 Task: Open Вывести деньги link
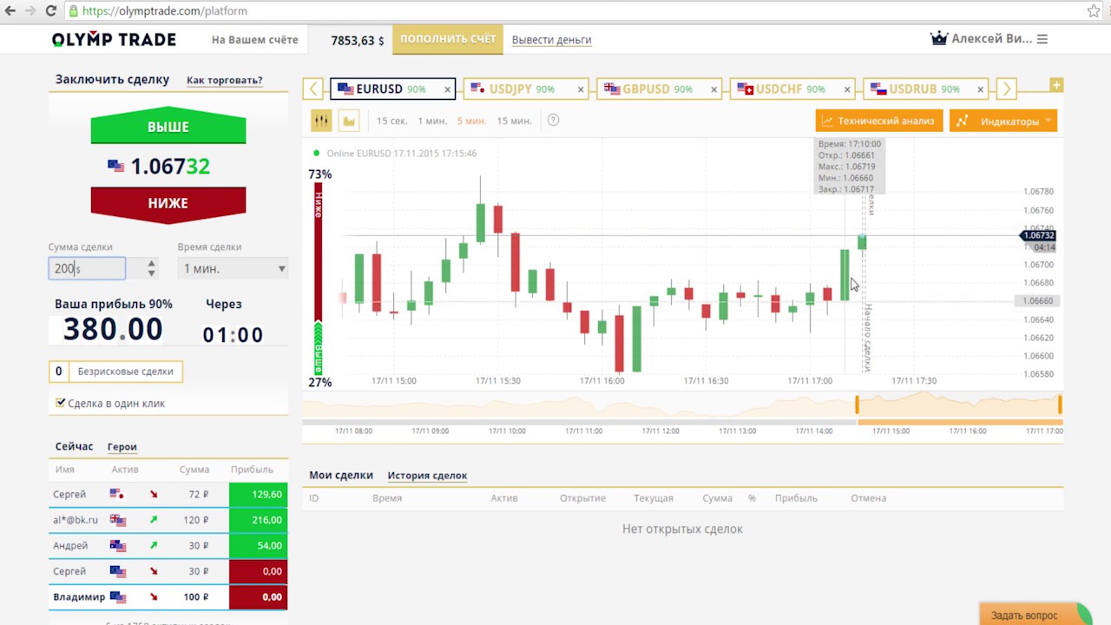pos(552,40)
